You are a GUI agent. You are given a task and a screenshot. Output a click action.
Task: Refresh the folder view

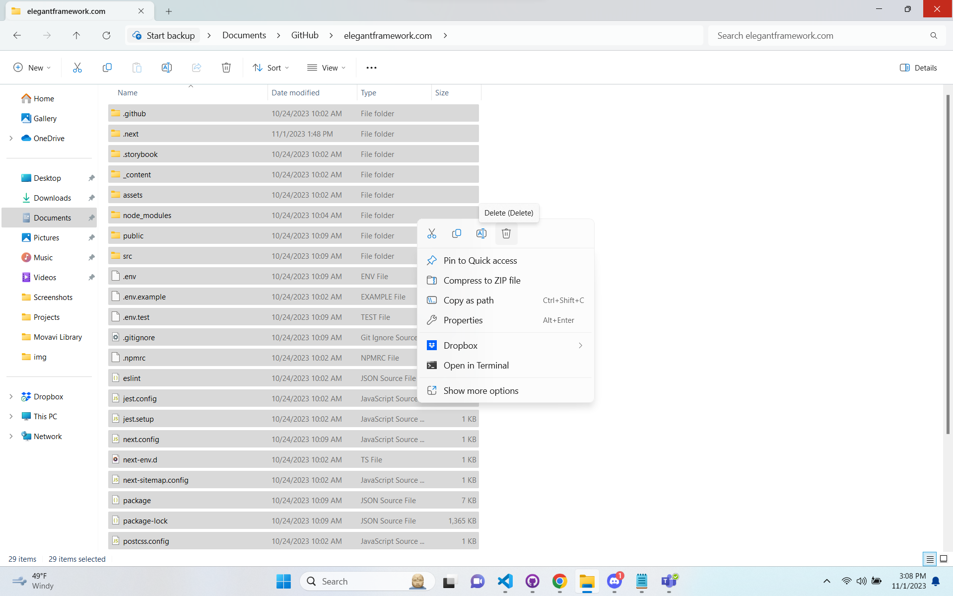click(x=106, y=35)
